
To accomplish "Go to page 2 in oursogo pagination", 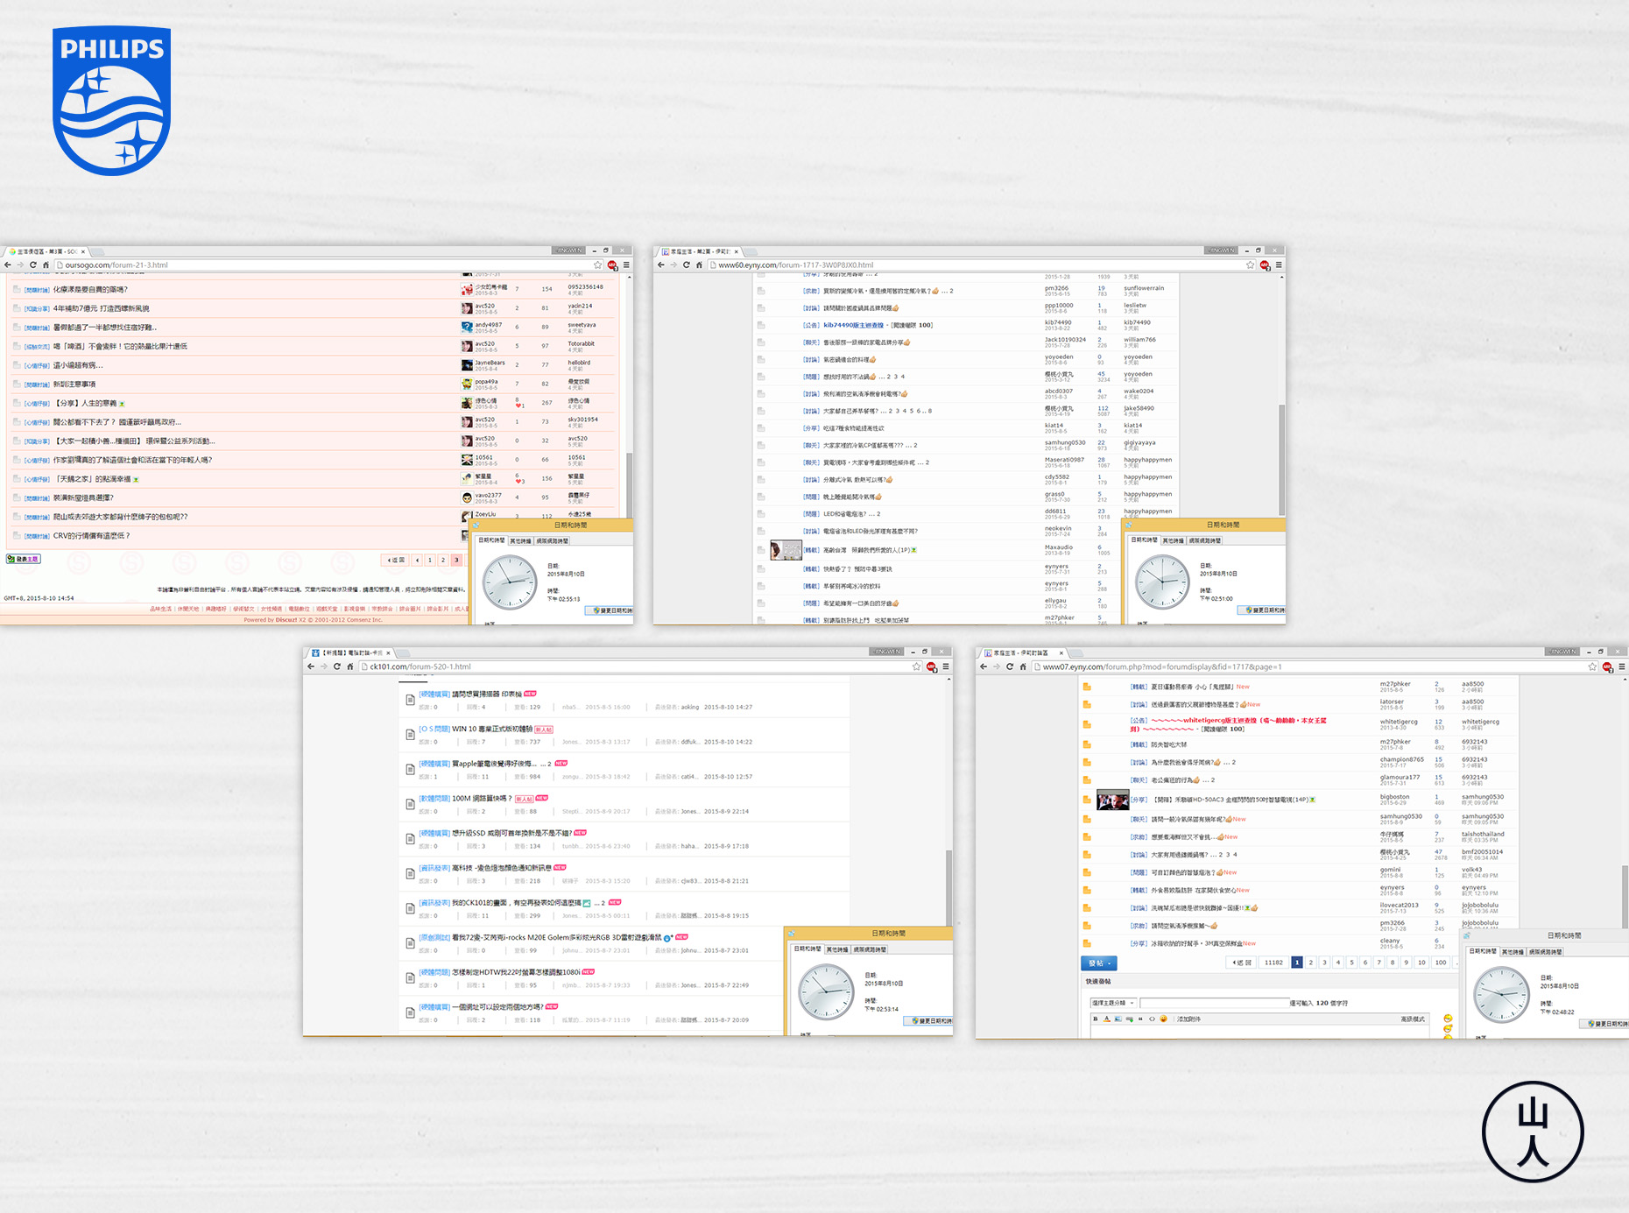I will point(443,560).
